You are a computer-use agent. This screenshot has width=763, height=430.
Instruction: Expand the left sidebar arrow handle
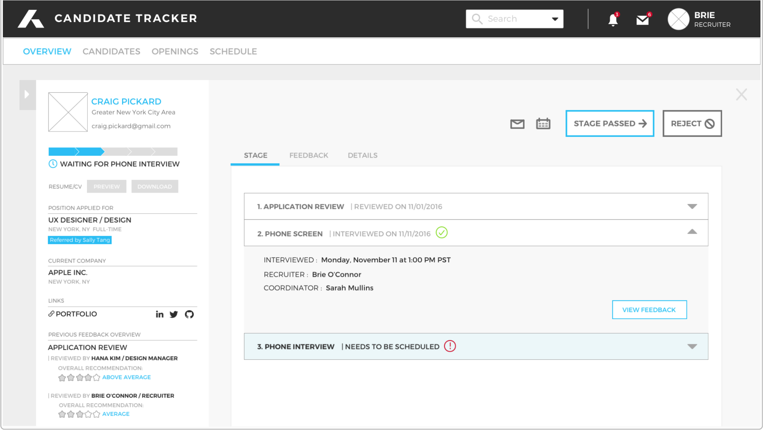tap(27, 95)
